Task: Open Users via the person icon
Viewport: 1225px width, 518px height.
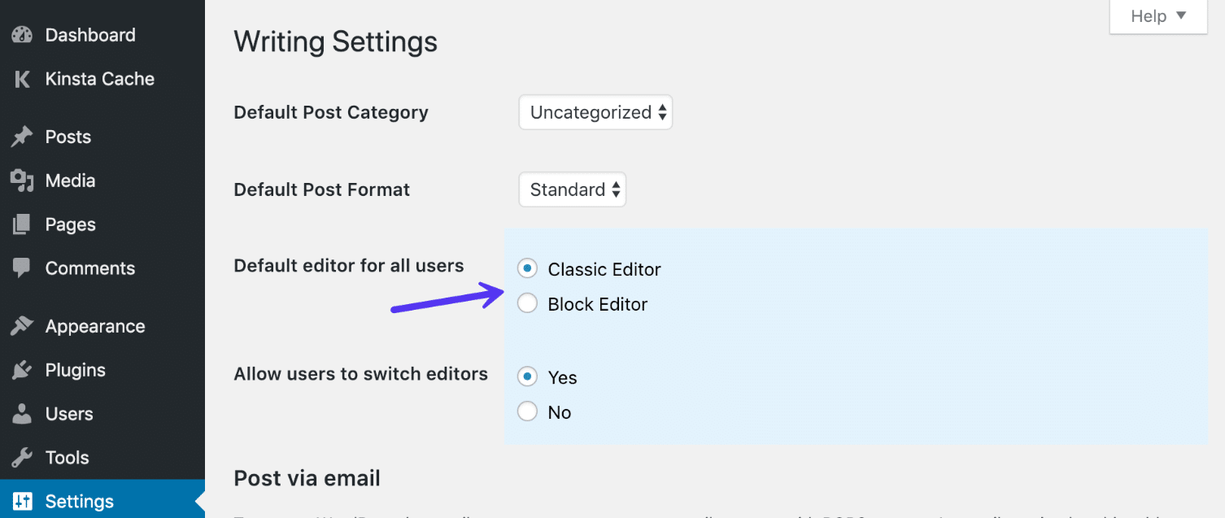Action: click(20, 413)
